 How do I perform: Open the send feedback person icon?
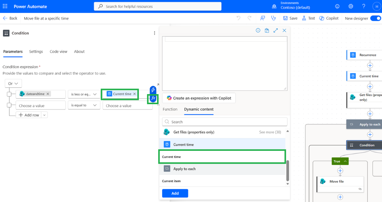(x=263, y=18)
